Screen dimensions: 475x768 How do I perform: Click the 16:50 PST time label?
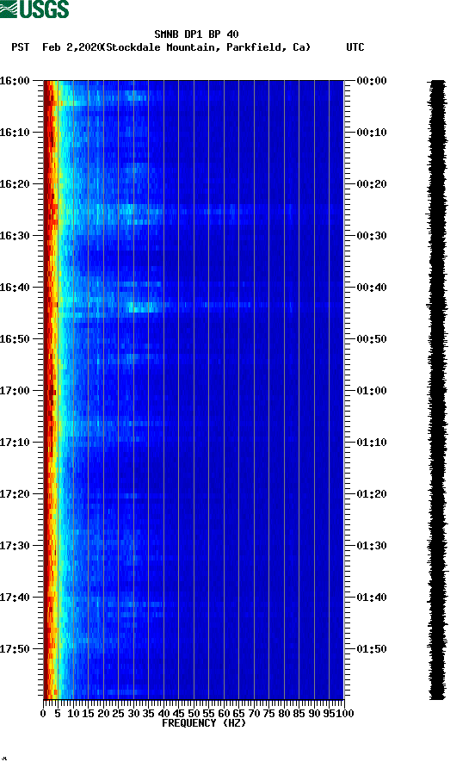point(15,339)
